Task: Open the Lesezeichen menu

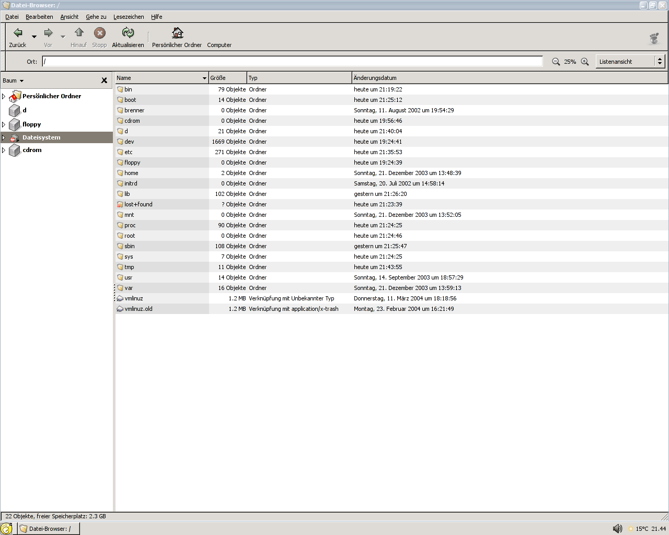Action: click(x=129, y=17)
